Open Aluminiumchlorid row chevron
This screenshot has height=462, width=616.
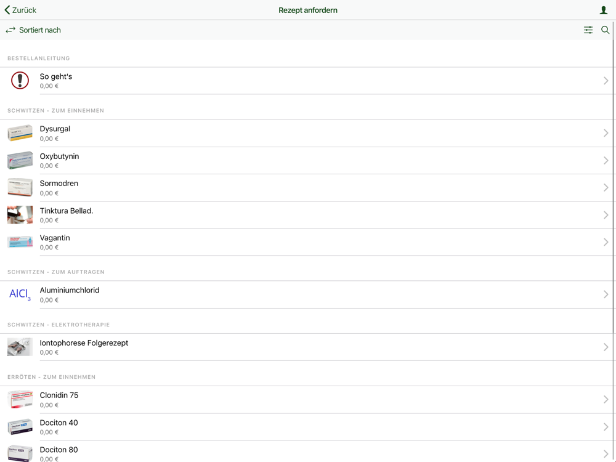[x=606, y=294]
